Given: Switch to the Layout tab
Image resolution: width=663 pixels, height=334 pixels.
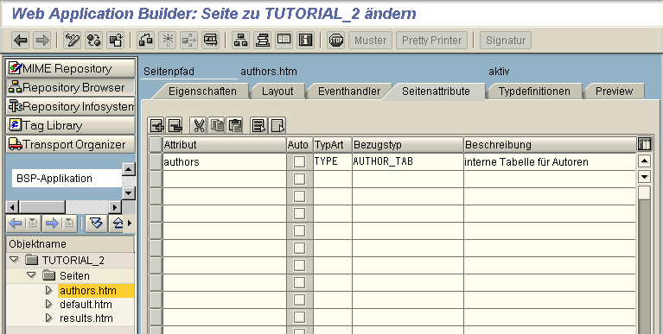Looking at the screenshot, I should point(277,91).
